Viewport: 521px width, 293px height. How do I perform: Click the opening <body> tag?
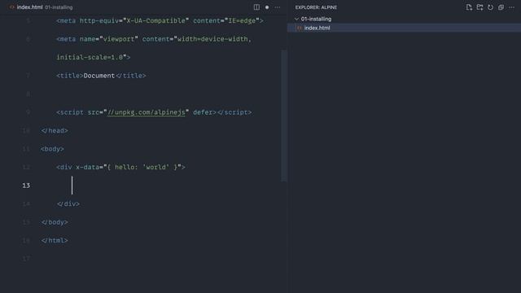point(52,149)
